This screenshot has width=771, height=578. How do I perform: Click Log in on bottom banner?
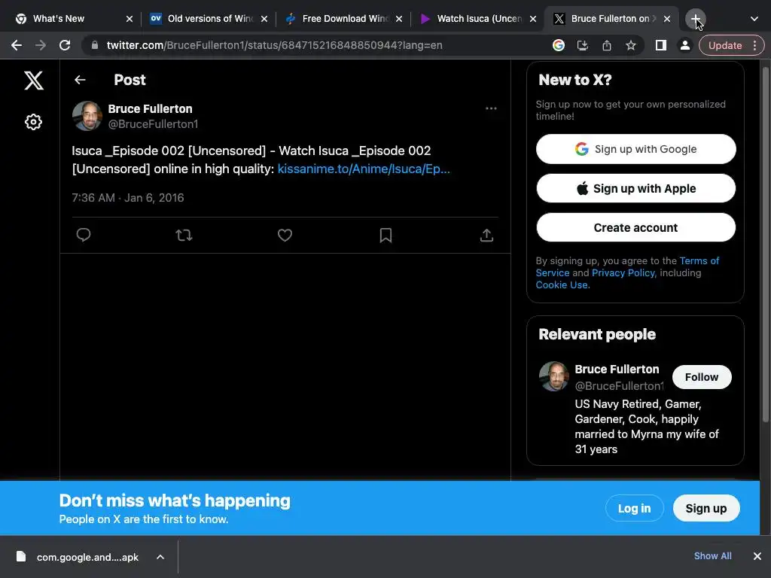pyautogui.click(x=634, y=508)
